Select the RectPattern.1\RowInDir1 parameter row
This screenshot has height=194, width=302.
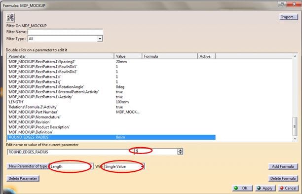click(112, 67)
